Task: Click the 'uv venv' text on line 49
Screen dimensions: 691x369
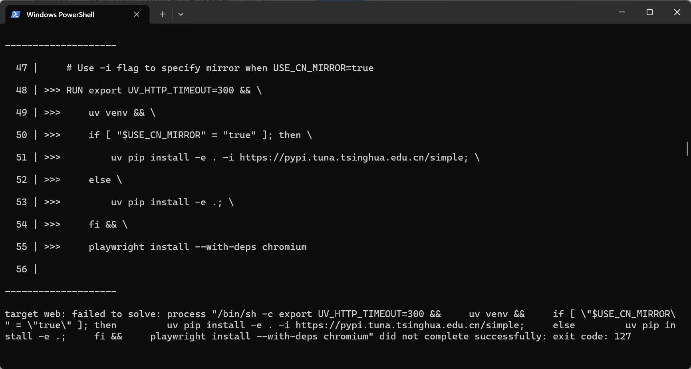Action: 105,113
